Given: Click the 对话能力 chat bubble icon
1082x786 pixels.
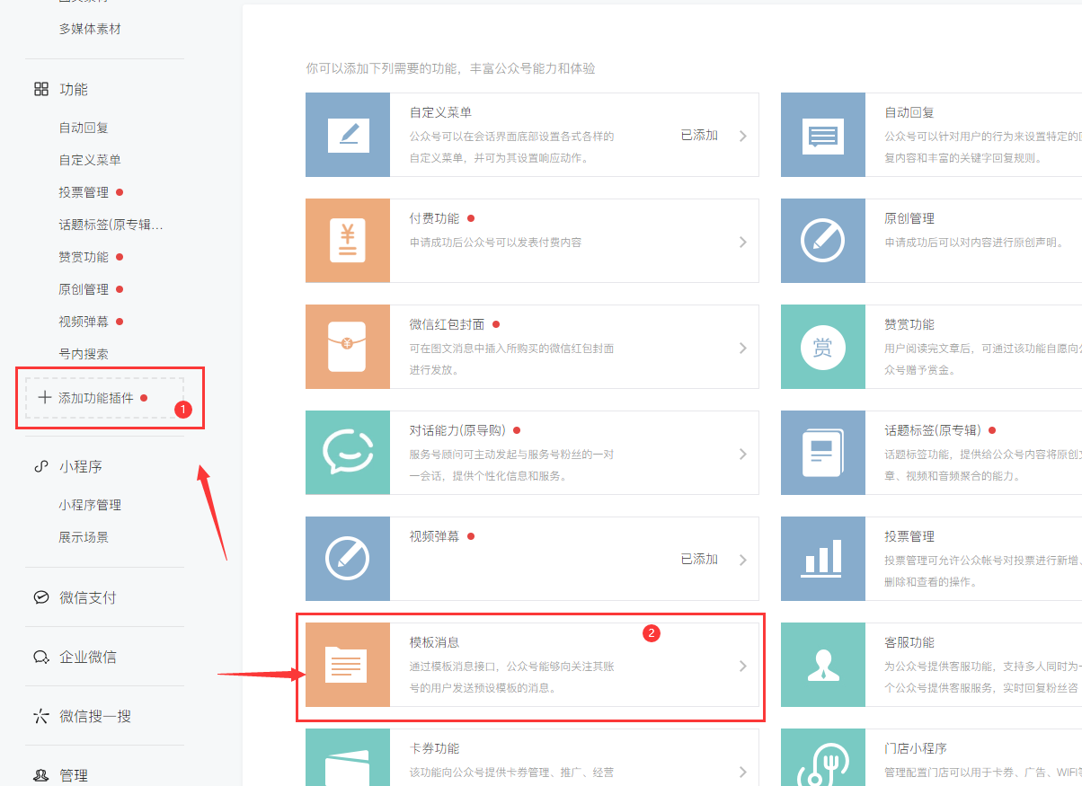Looking at the screenshot, I should pyautogui.click(x=348, y=453).
